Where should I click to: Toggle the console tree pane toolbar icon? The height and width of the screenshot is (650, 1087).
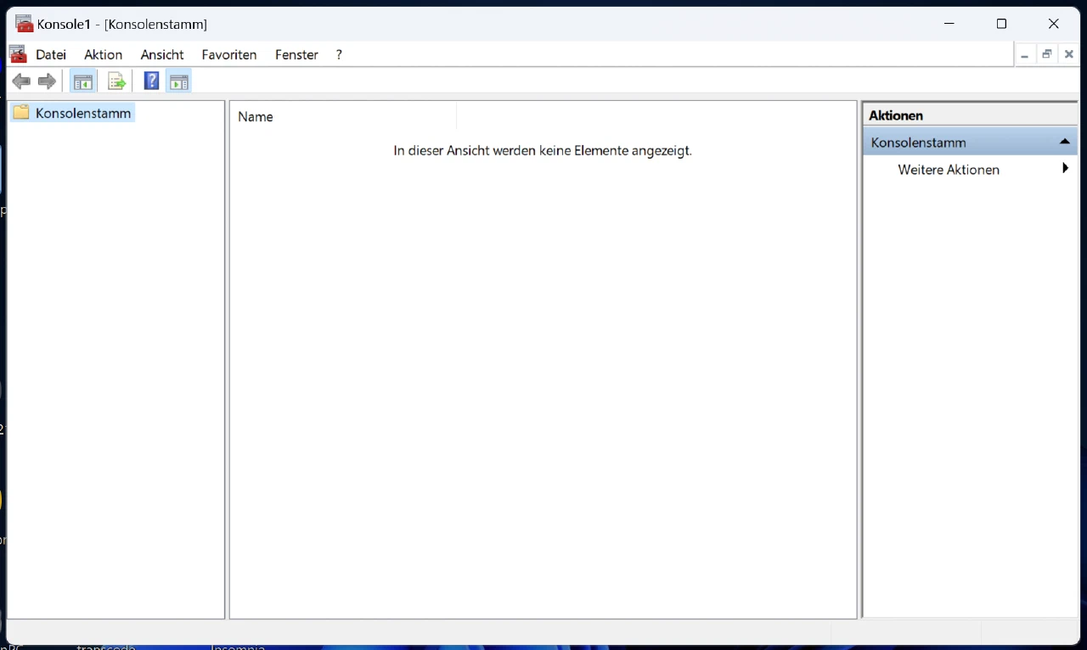(x=82, y=81)
